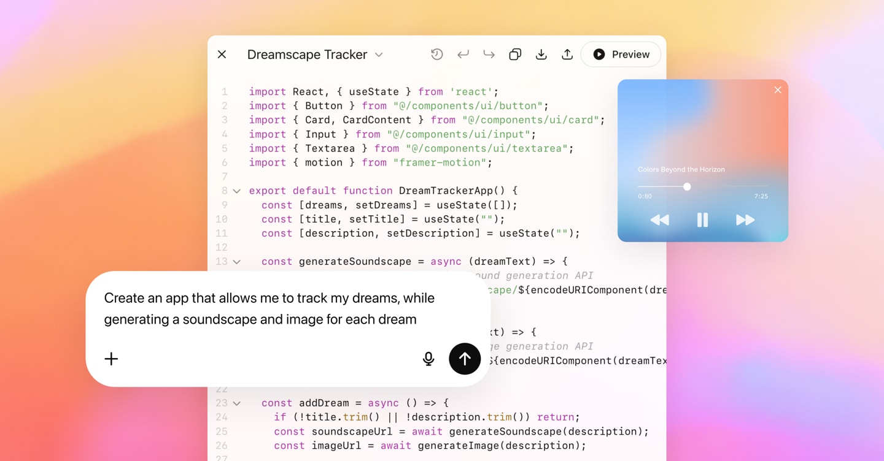Activate voice input with the microphone icon
Screen dimensions: 884x461
[x=428, y=359]
